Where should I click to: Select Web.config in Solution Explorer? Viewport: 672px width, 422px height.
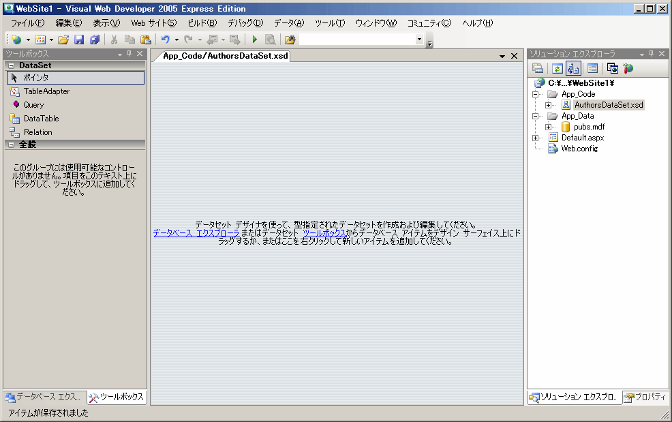pos(579,149)
